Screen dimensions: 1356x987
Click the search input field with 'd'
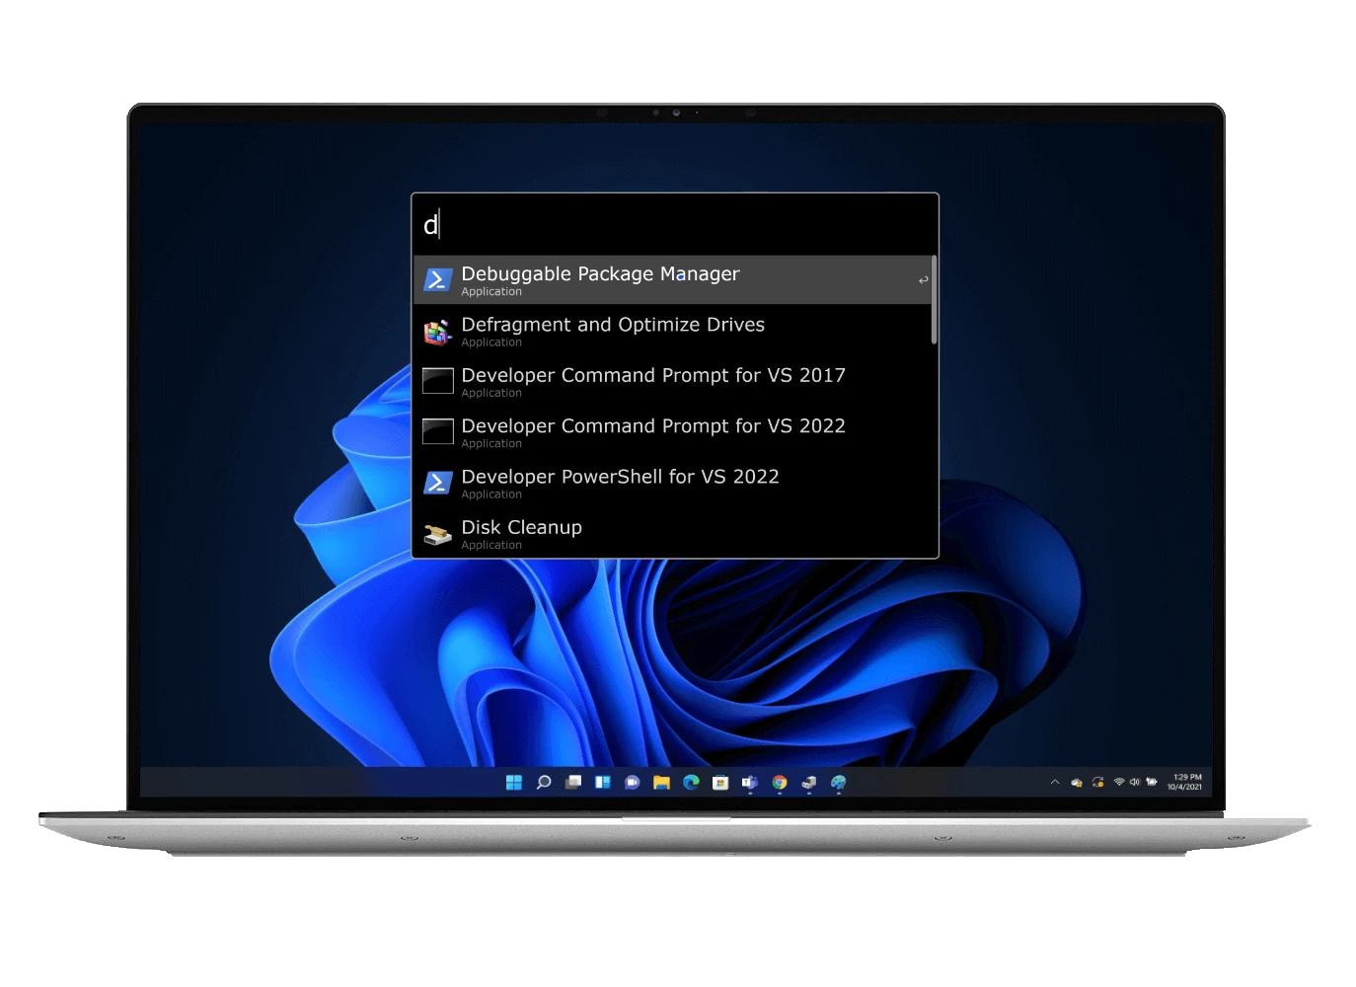(674, 225)
